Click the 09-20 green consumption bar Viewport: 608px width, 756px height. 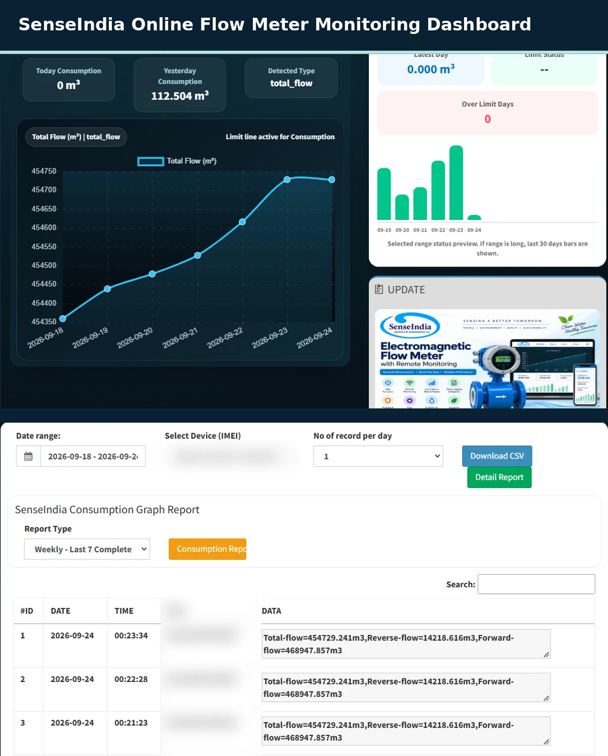(402, 207)
